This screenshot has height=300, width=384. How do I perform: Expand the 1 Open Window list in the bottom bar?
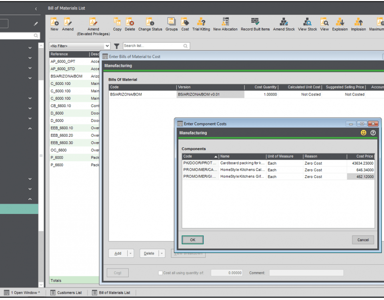coord(22,293)
